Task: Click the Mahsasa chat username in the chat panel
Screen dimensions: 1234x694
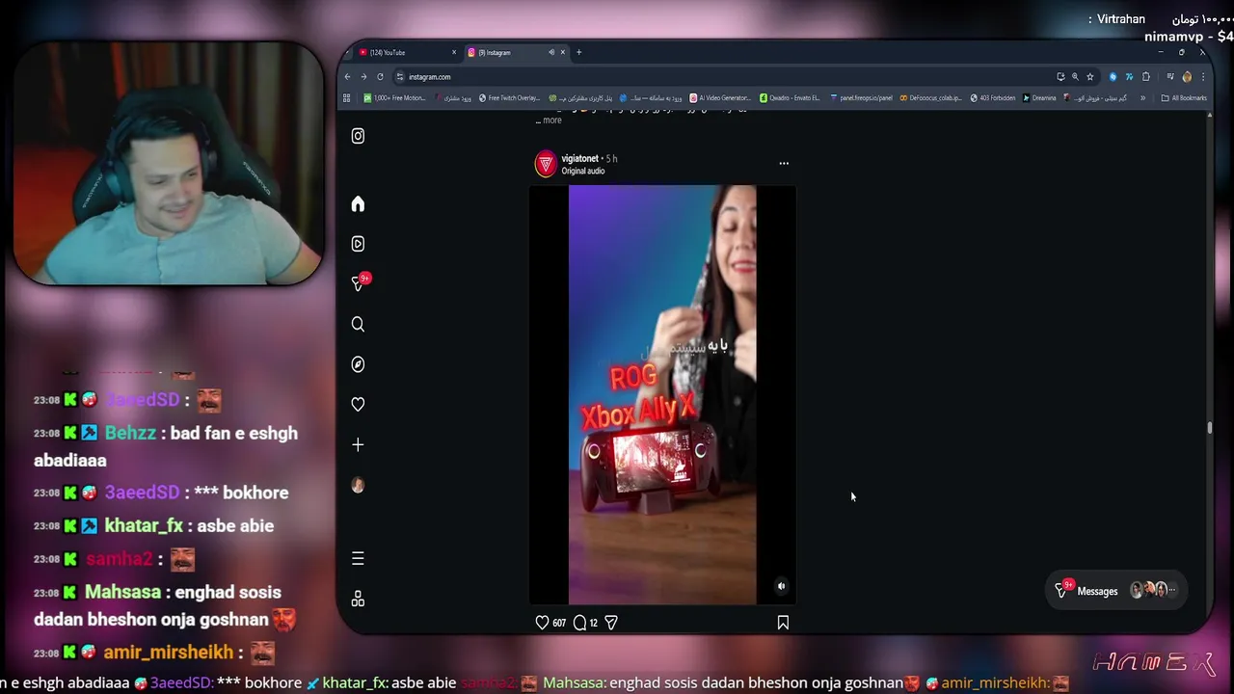Action: point(121,592)
